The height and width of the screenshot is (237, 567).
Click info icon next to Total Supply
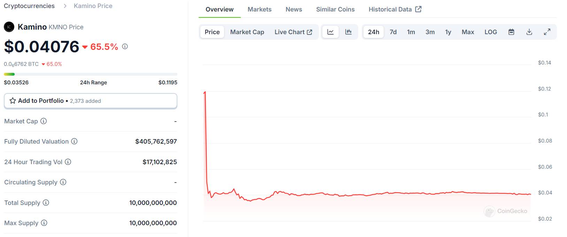click(x=46, y=203)
